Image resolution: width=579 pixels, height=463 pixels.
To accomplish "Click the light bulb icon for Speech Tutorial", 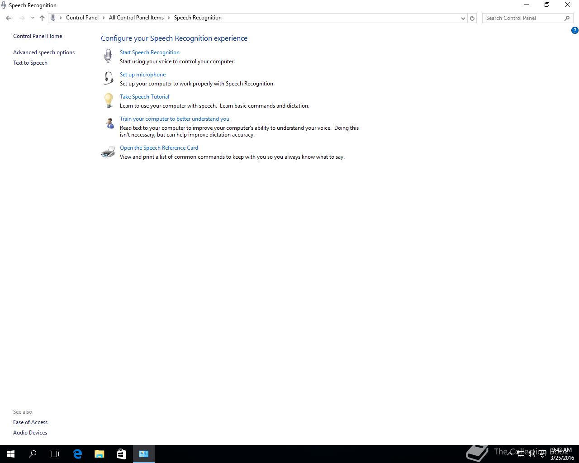I will pyautogui.click(x=109, y=100).
